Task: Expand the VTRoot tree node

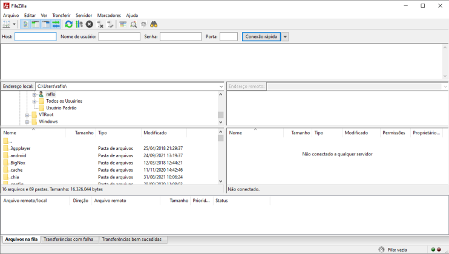Action: 27,115
